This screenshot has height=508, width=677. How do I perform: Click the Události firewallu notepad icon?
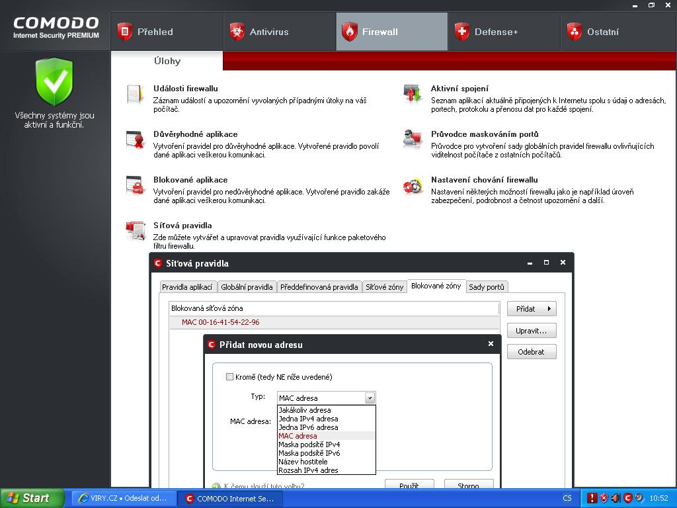[x=136, y=95]
